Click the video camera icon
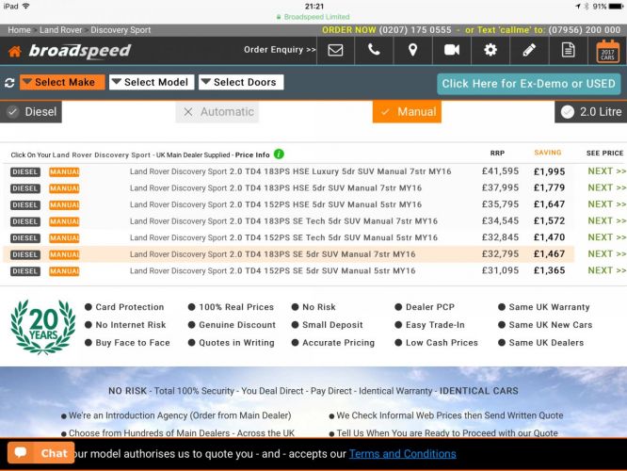The width and height of the screenshot is (627, 471). [x=452, y=50]
